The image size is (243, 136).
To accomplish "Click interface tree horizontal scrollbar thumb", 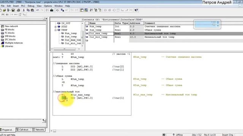I will pyautogui.click(x=65, y=49).
